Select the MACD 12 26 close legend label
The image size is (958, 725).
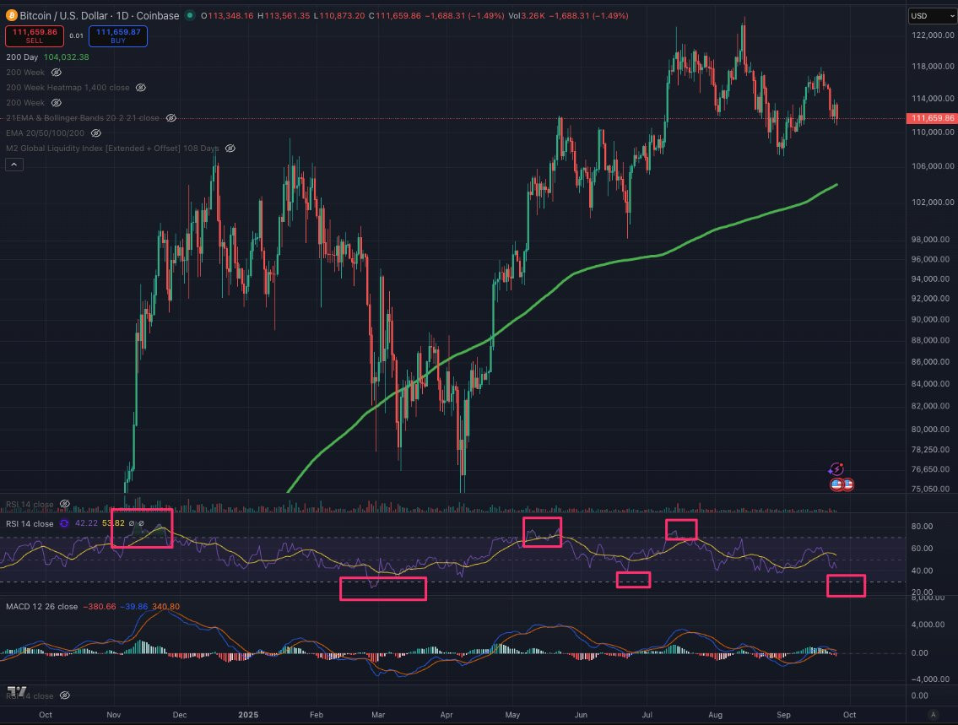point(41,607)
